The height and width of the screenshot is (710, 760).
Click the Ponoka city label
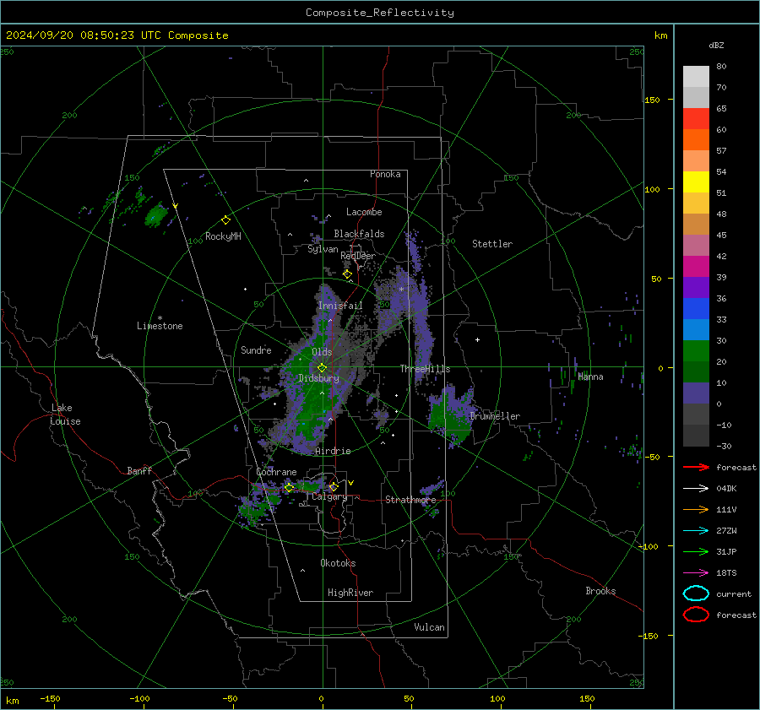click(x=385, y=174)
